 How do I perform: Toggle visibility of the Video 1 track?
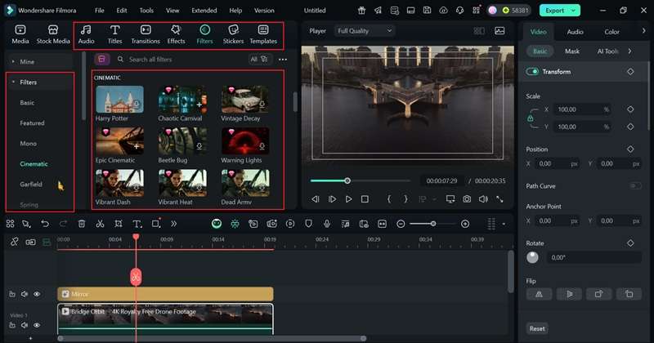(x=37, y=325)
